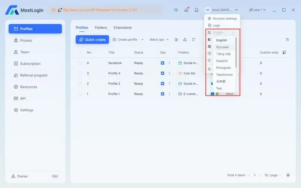Choose Русский in language list

pyautogui.click(x=224, y=47)
